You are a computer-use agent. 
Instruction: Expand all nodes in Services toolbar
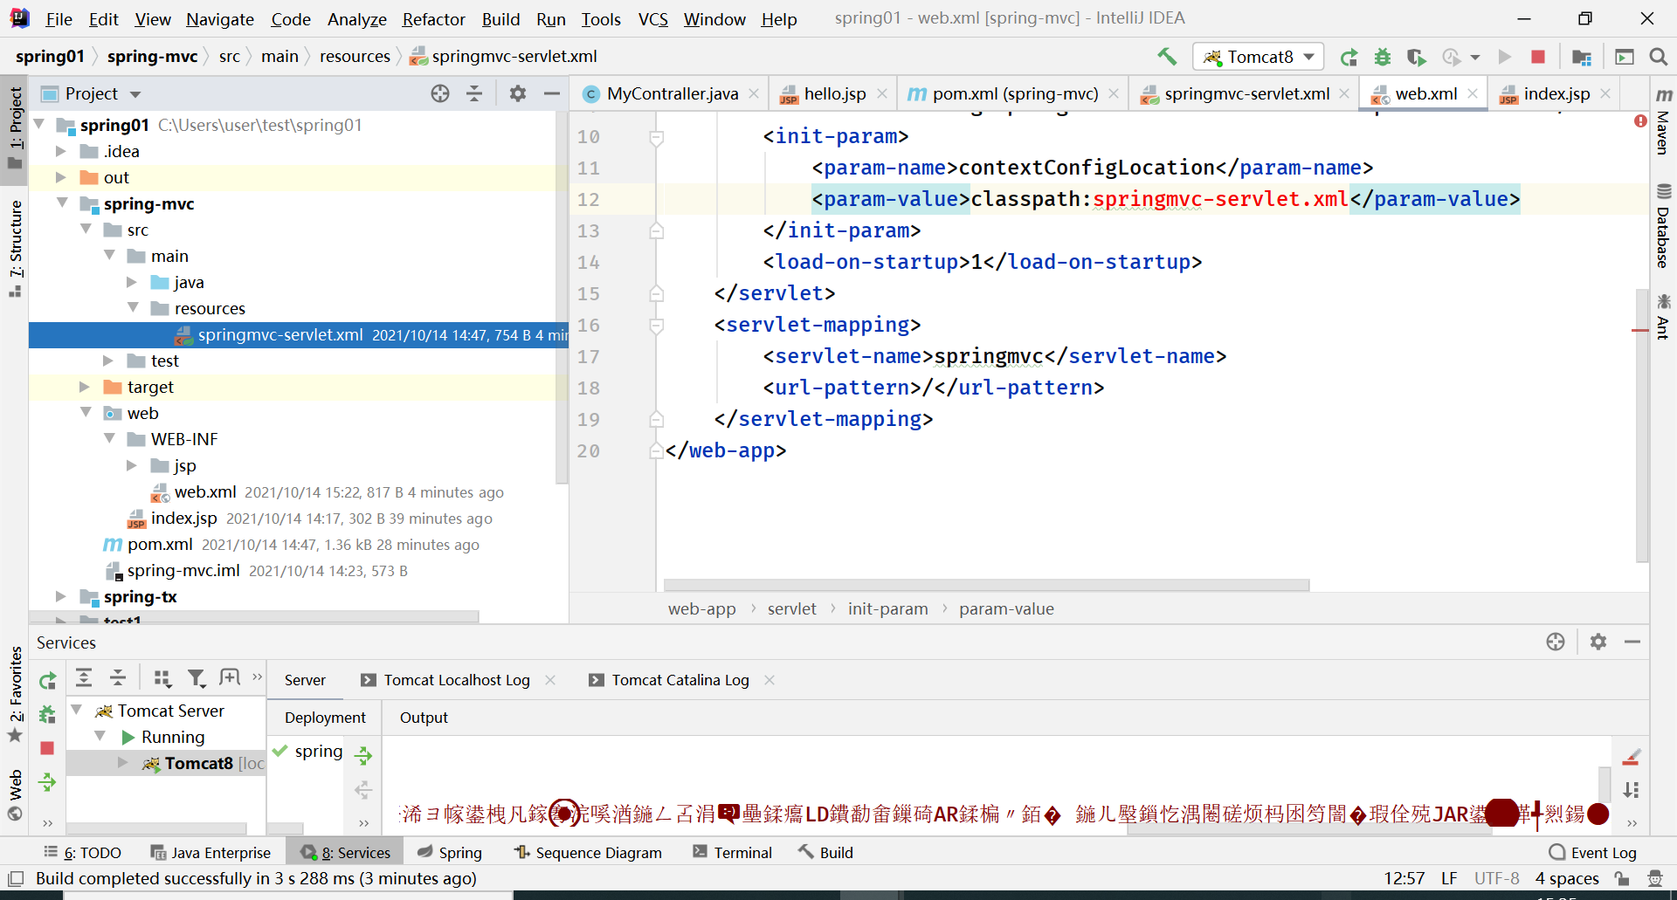(x=84, y=677)
